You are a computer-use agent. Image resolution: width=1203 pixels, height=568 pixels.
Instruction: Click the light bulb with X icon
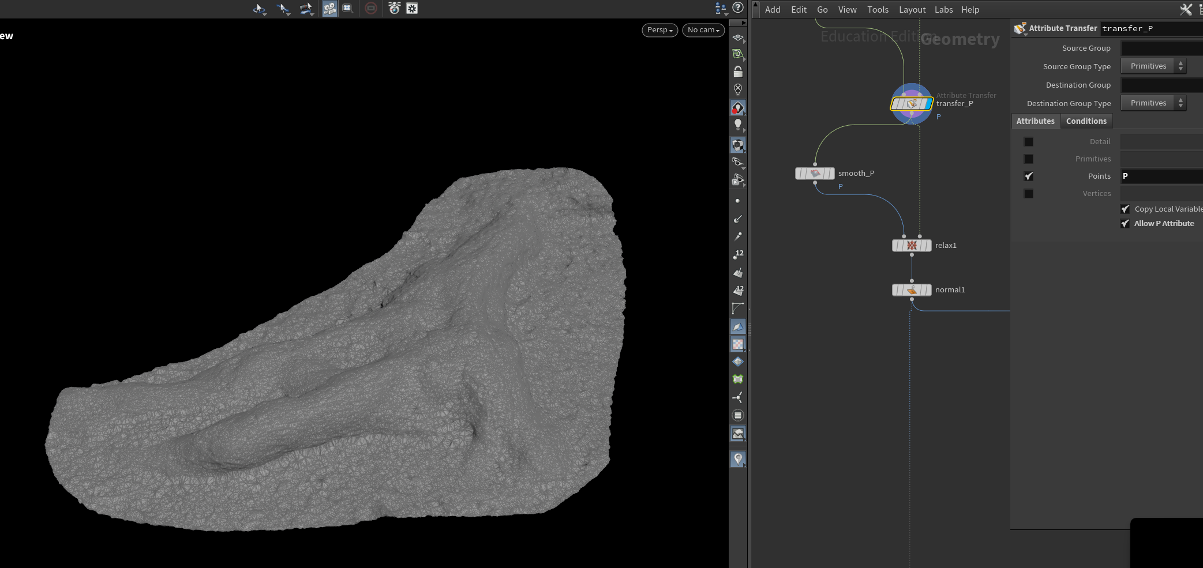coord(738,89)
